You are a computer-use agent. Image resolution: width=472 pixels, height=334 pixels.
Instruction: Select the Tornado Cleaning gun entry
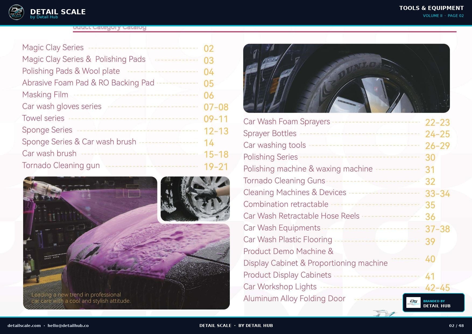click(x=61, y=165)
